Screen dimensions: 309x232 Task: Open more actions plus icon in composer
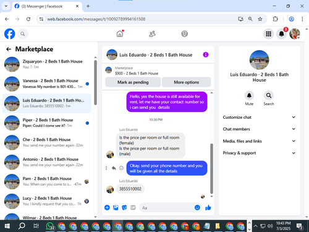point(107,207)
